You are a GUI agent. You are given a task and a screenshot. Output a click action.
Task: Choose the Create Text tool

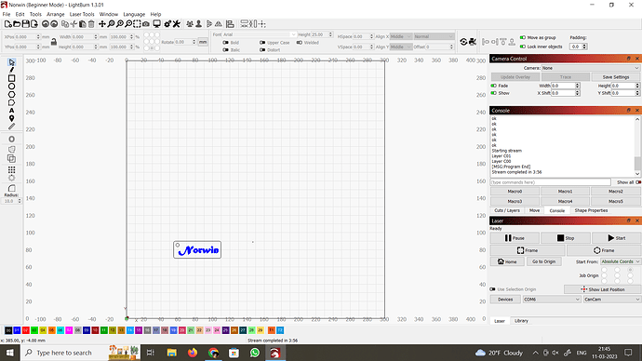coord(11,111)
